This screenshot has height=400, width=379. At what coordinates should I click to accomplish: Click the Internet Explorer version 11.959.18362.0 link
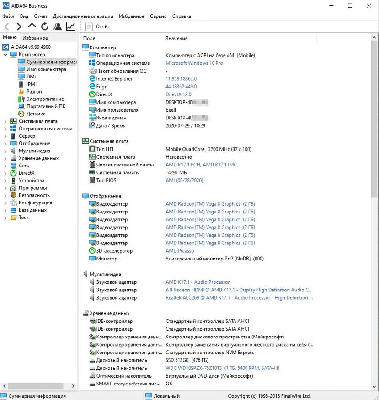[x=181, y=78]
